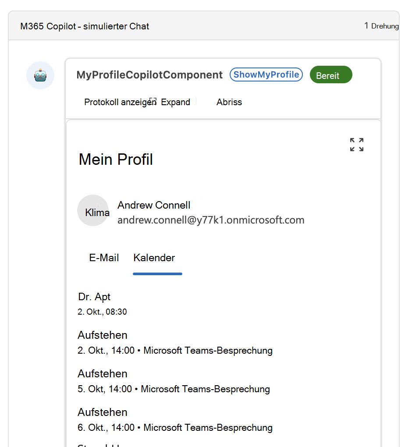Click the MyProfileCopilotComponent title
Image resolution: width=412 pixels, height=447 pixels.
pos(149,74)
